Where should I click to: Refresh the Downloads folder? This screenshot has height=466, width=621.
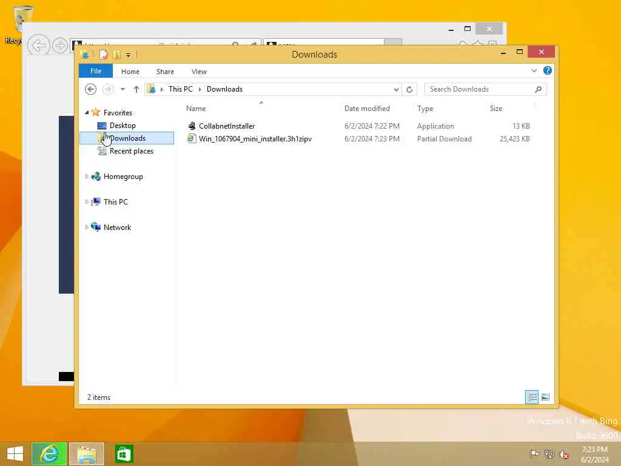tap(409, 90)
